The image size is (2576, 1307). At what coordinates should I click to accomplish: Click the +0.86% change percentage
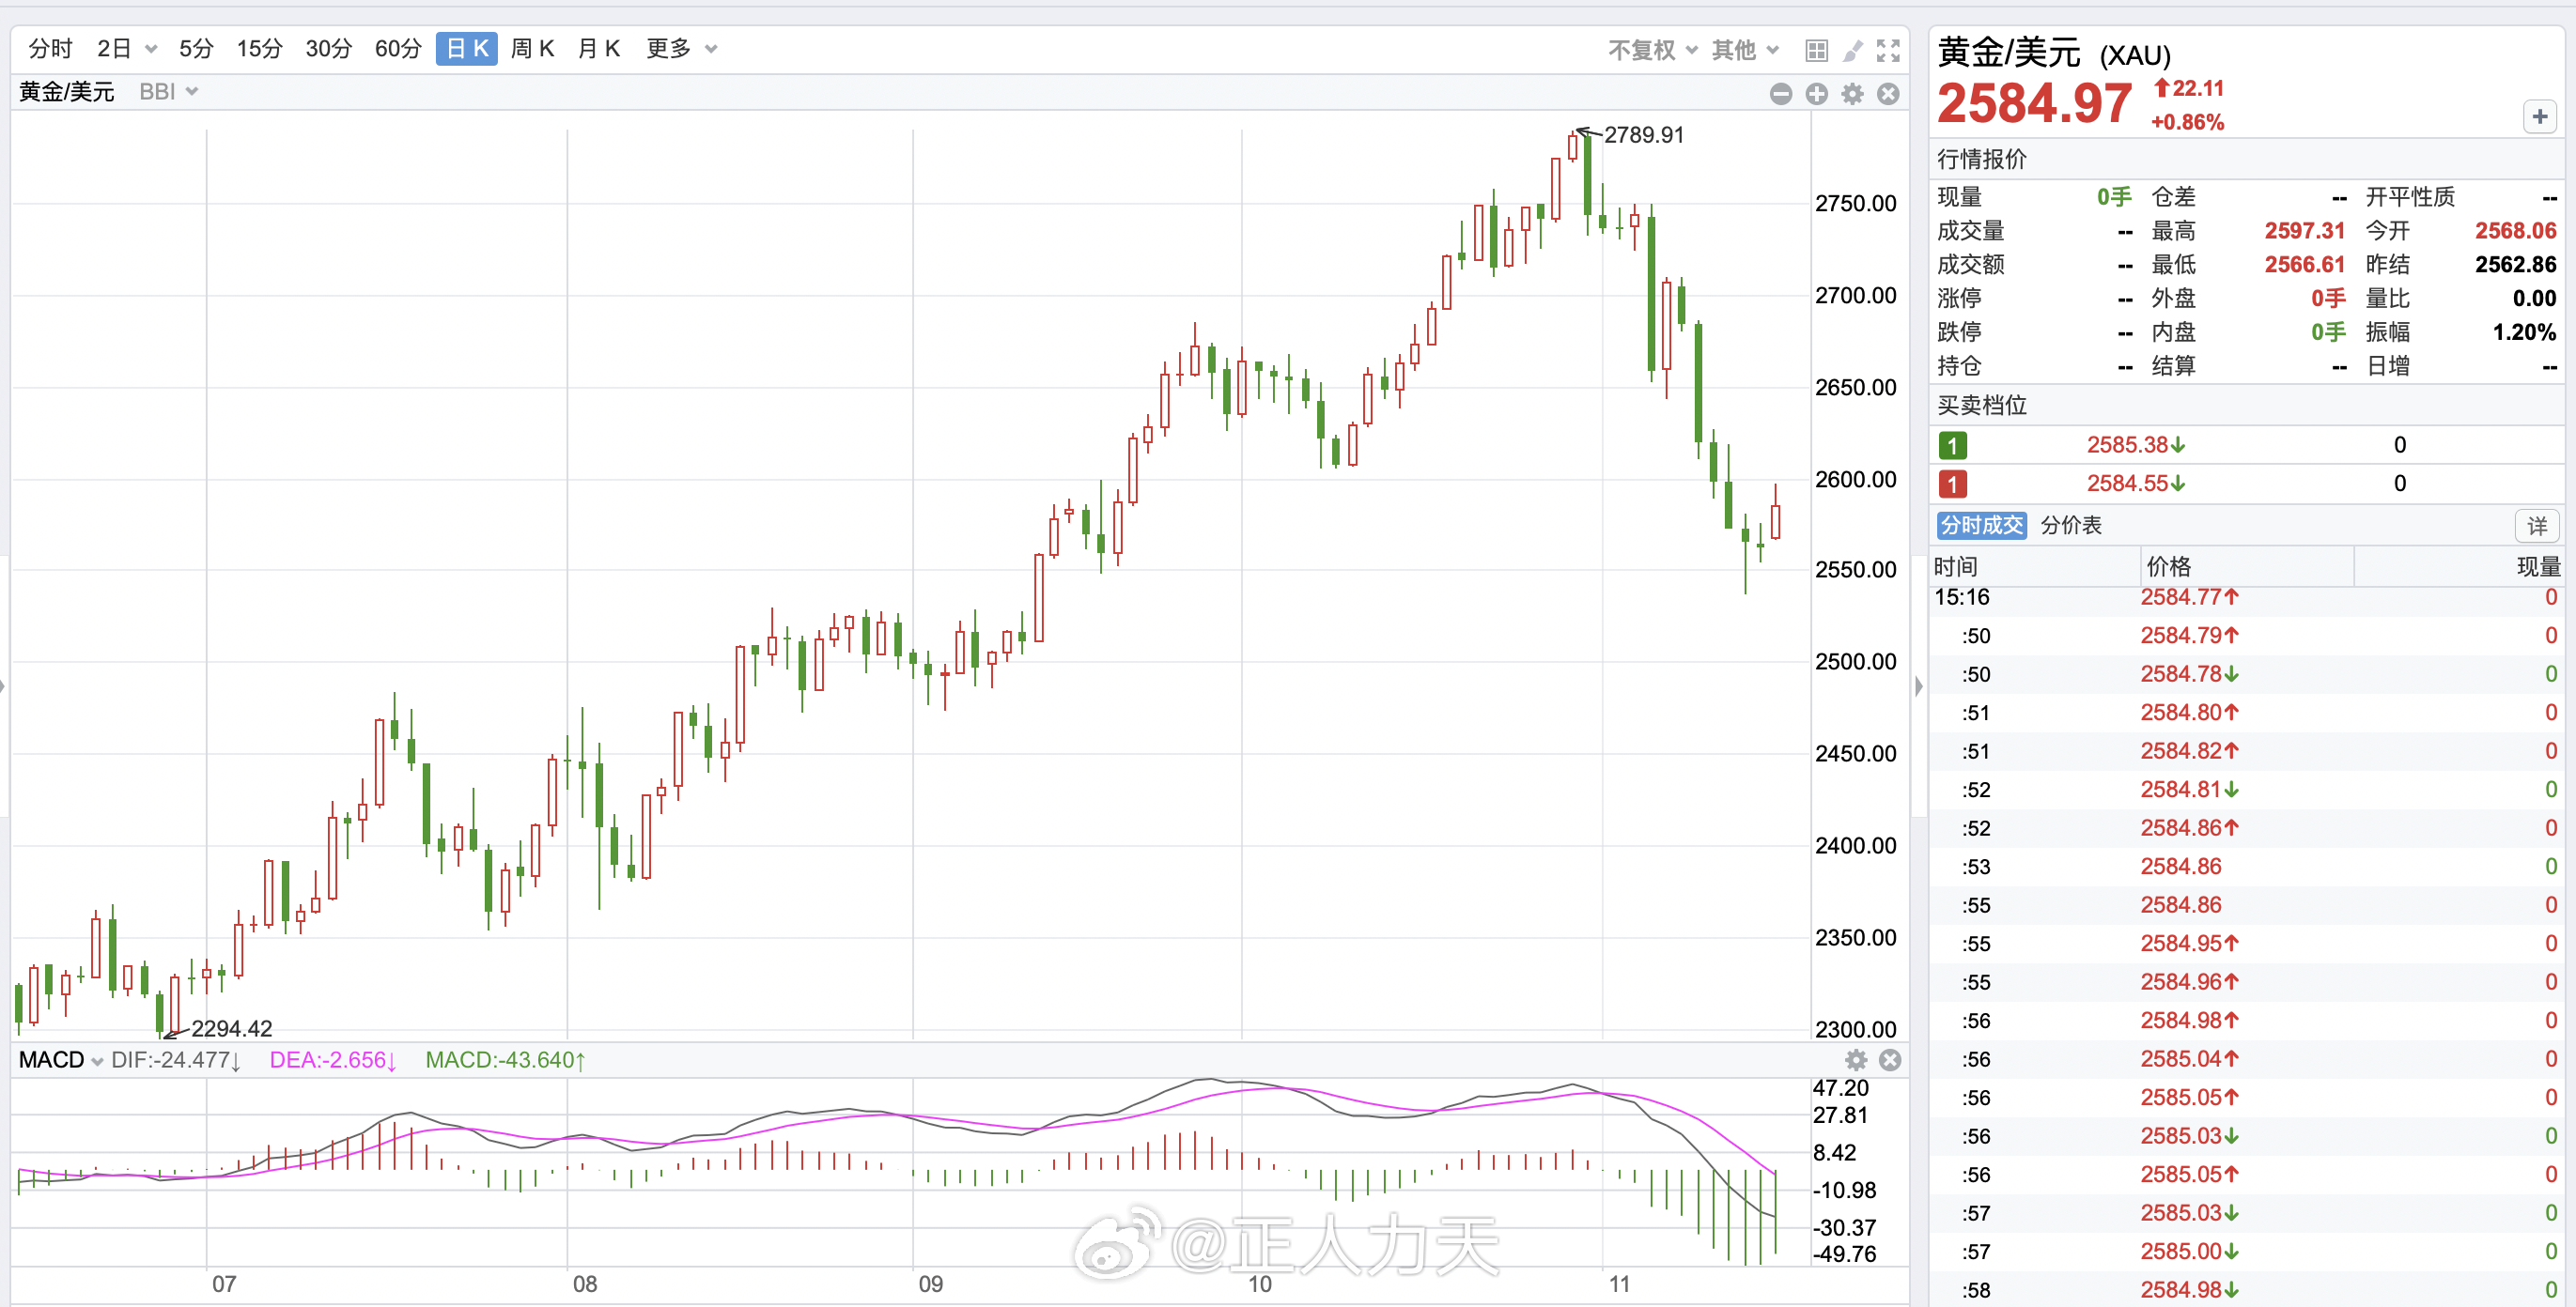2187,123
